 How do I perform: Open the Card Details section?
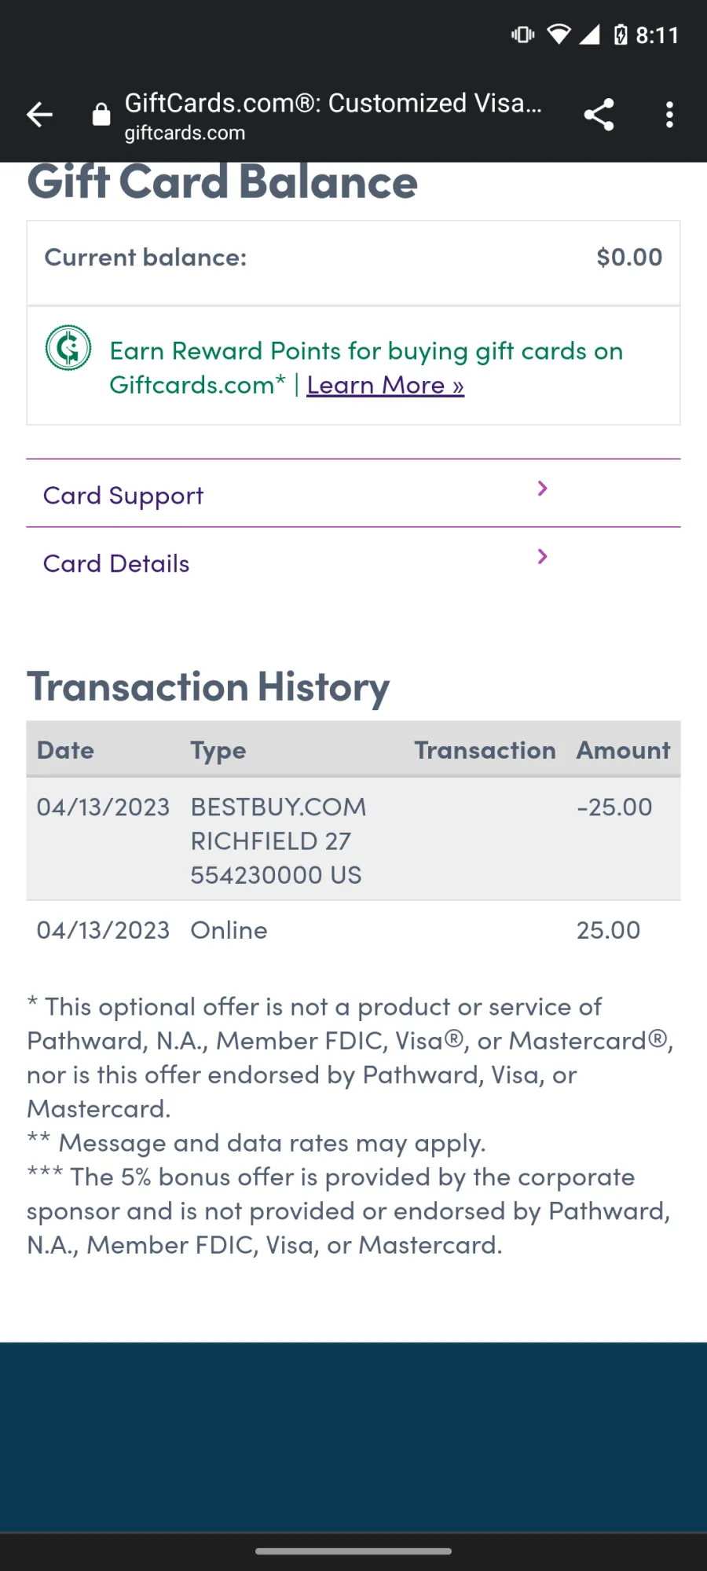(353, 562)
